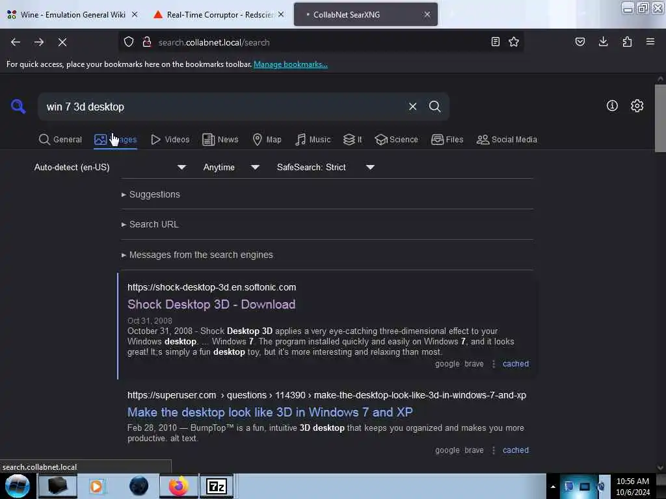Open Firefox application menu
666x499 pixels.
650,42
